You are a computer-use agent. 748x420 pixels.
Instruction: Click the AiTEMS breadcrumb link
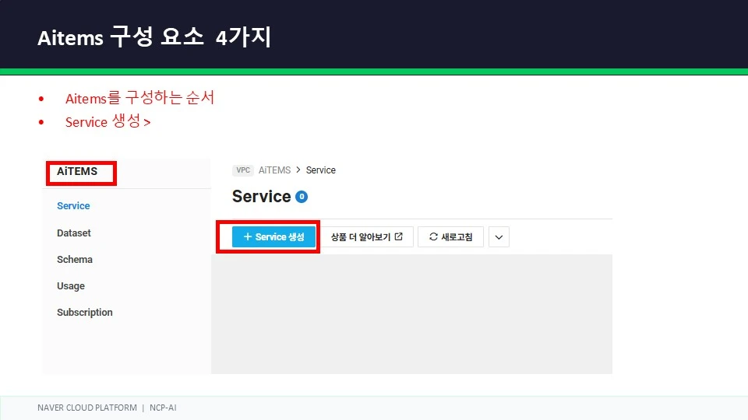[x=274, y=170]
